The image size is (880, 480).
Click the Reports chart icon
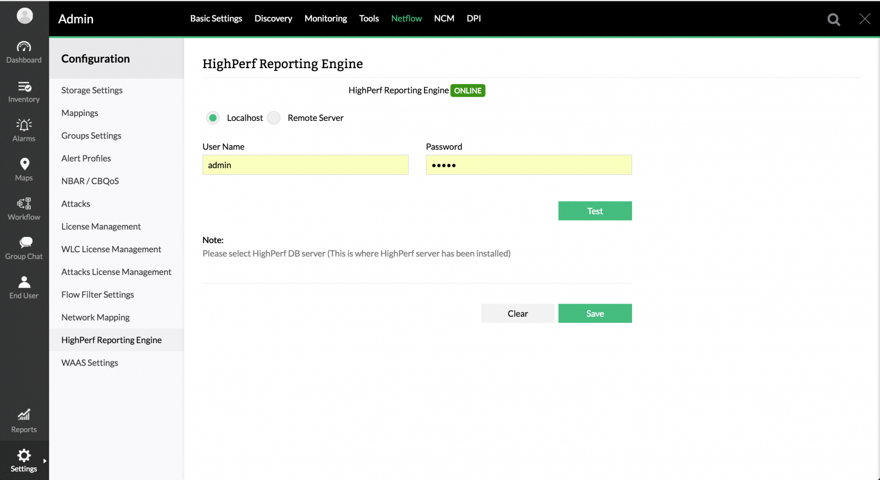[x=24, y=415]
